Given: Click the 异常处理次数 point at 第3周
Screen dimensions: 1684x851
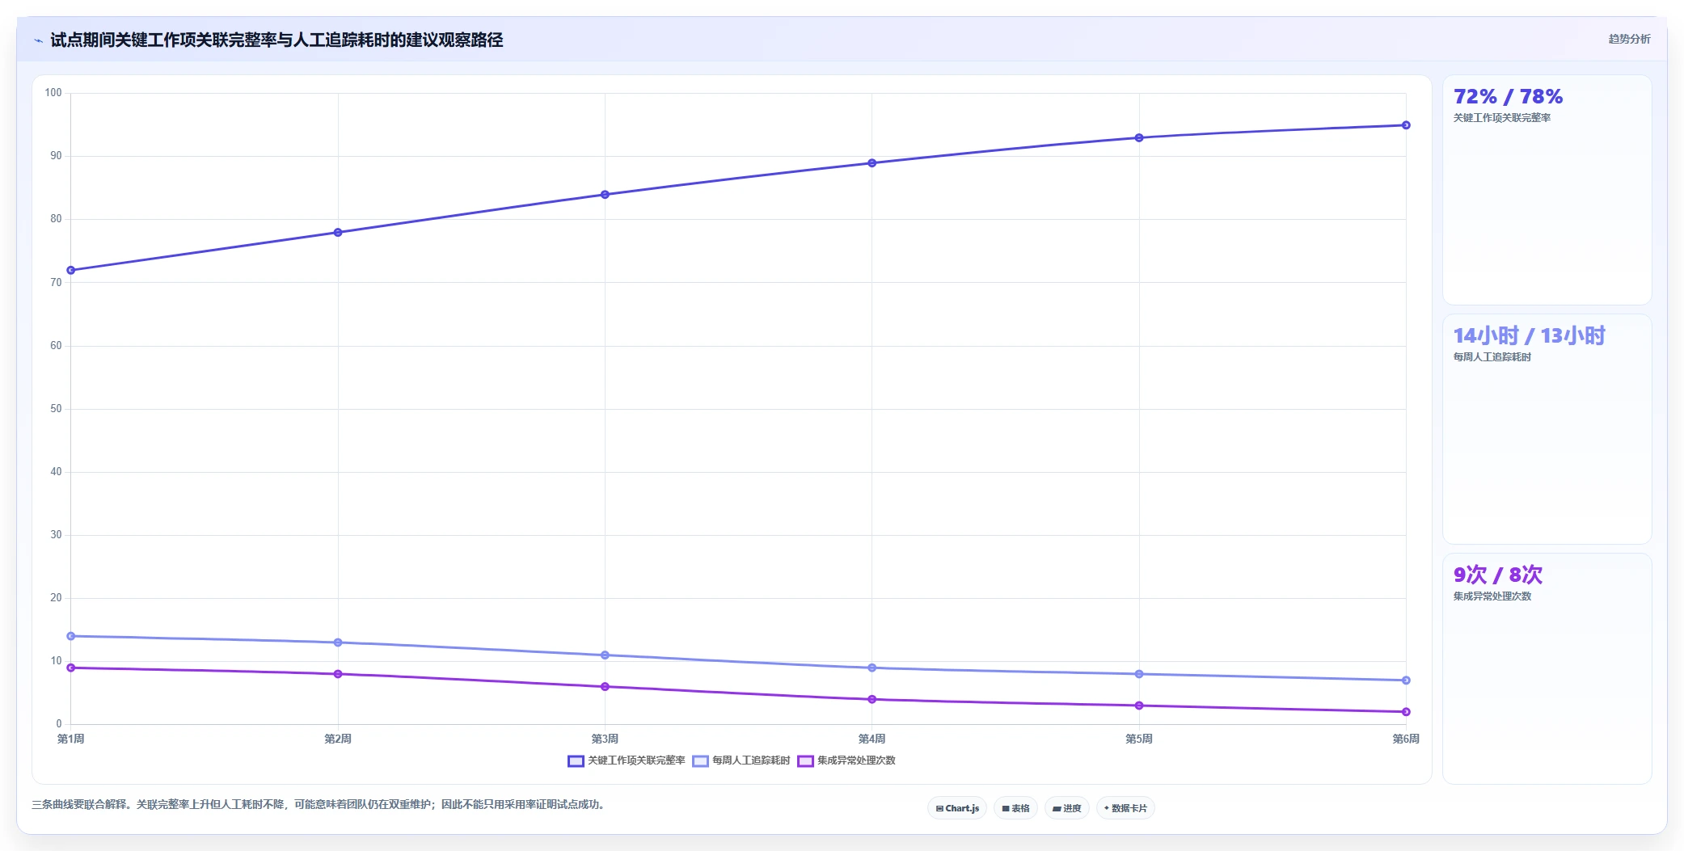Looking at the screenshot, I should [x=605, y=687].
